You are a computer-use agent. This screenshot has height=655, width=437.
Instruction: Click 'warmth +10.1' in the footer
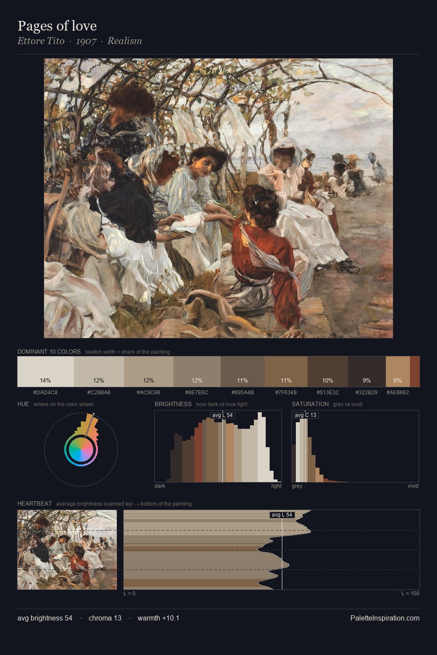tap(158, 618)
